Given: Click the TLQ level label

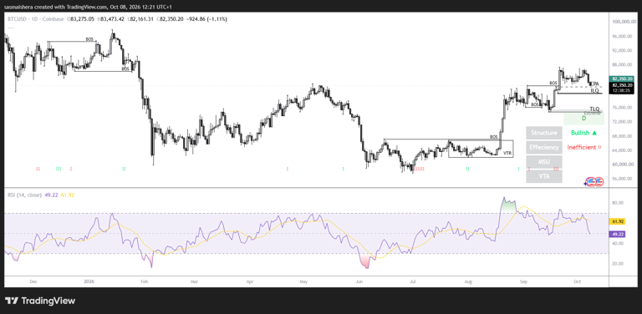Looking at the screenshot, I should coord(594,109).
